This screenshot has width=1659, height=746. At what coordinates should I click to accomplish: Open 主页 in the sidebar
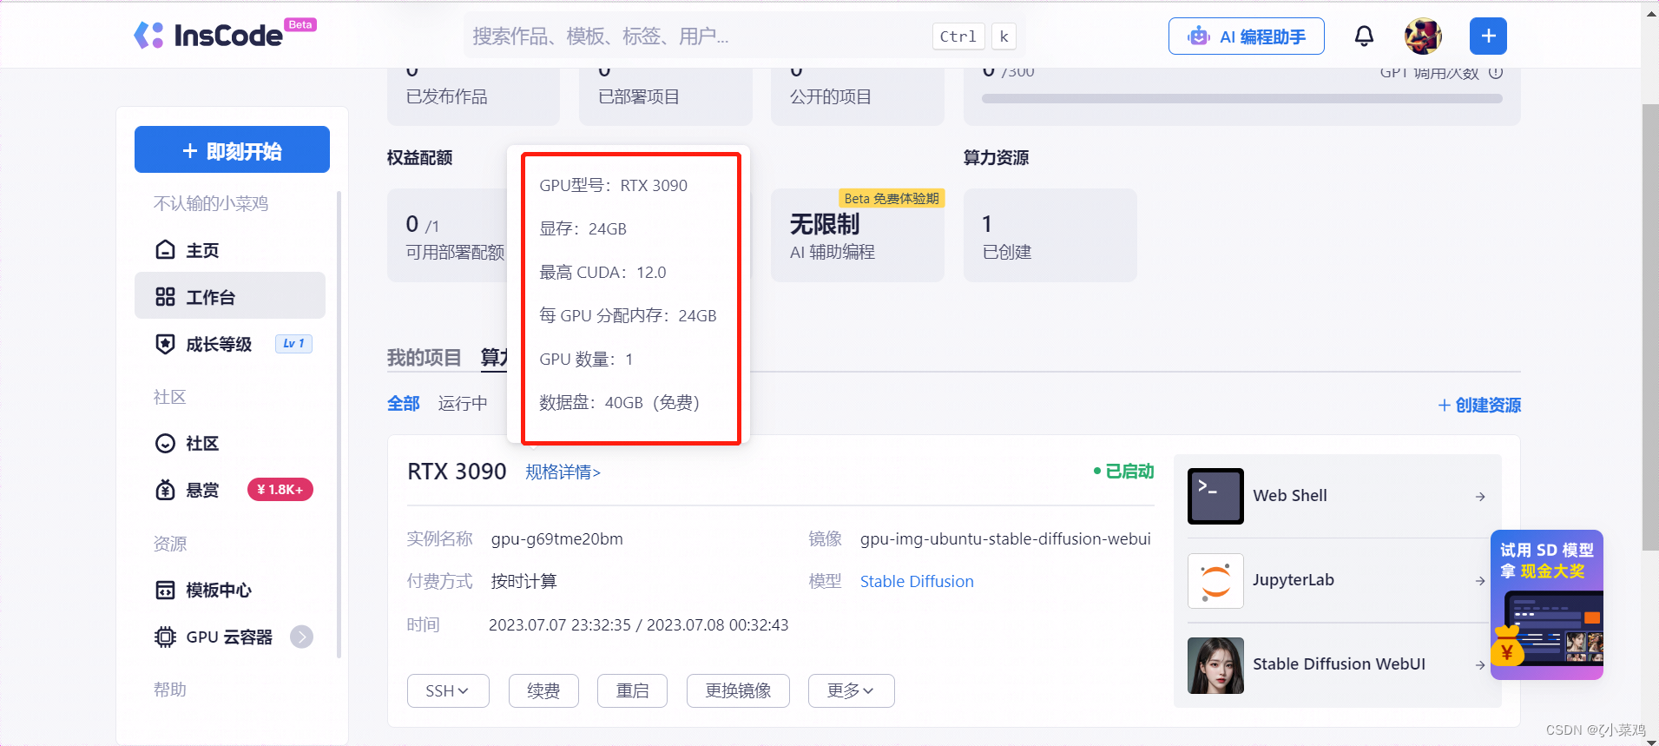[x=230, y=250]
